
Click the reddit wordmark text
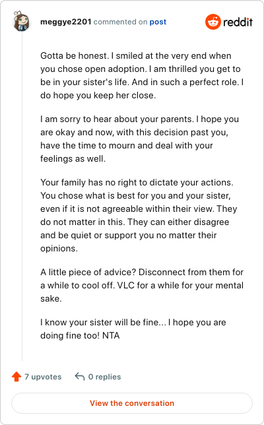click(238, 22)
